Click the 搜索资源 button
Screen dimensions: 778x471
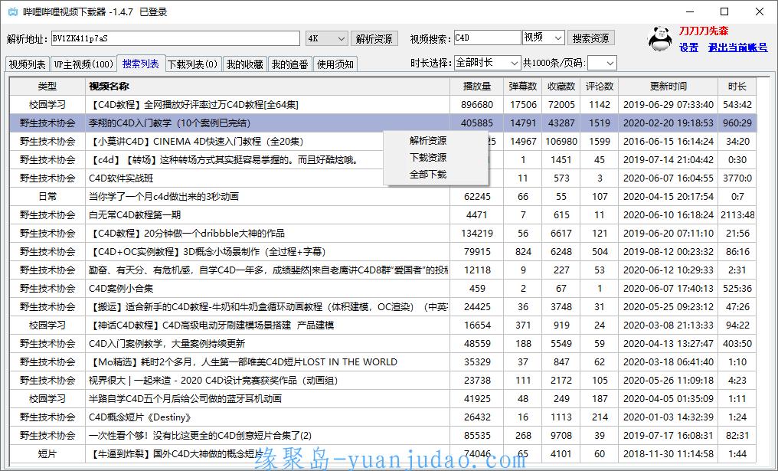click(x=591, y=38)
